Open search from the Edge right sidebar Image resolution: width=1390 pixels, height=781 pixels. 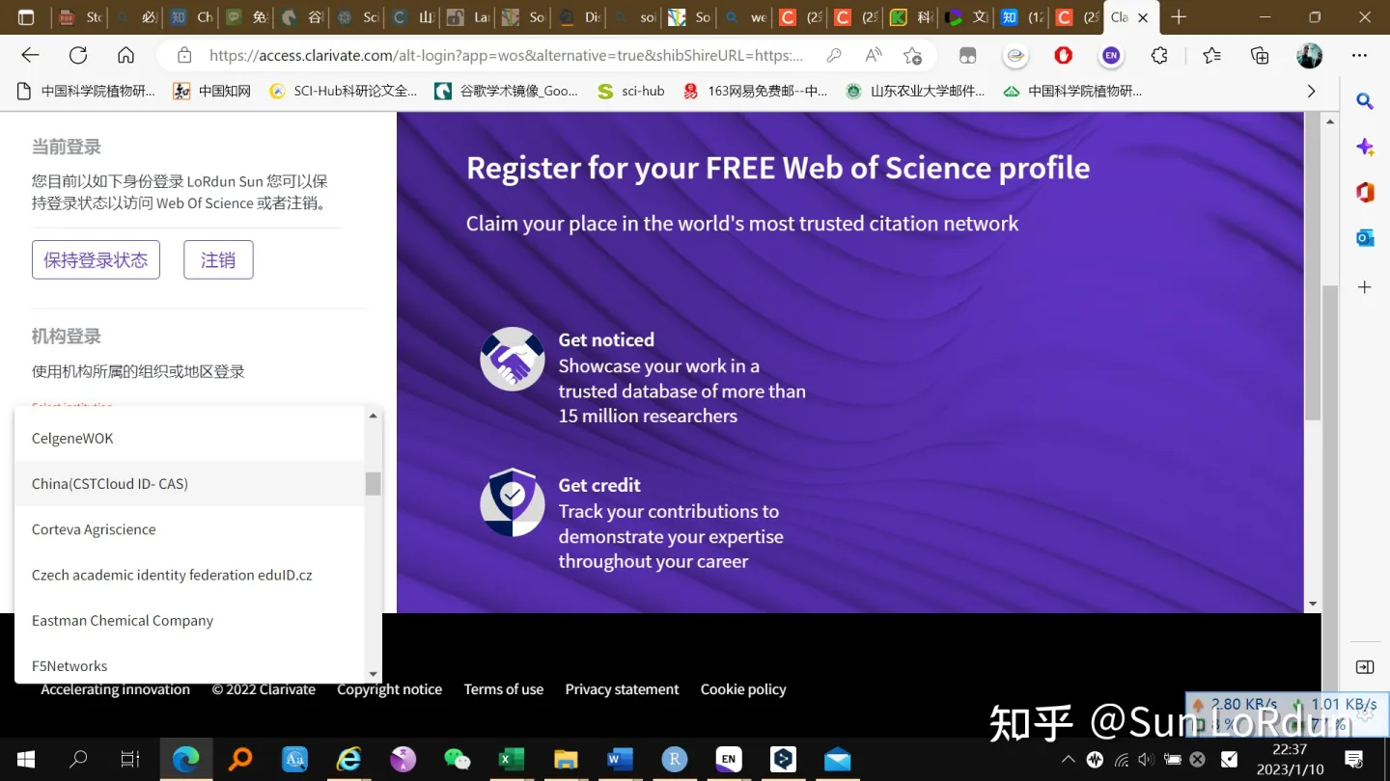pyautogui.click(x=1364, y=100)
